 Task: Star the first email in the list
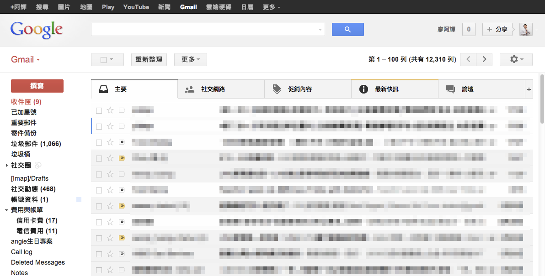pyautogui.click(x=110, y=110)
